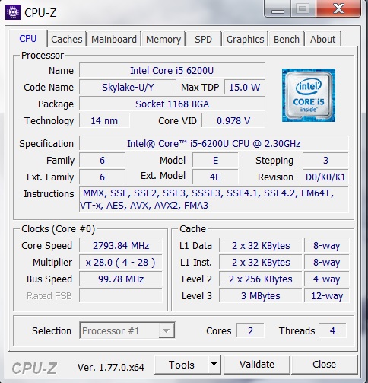Switch to the Caches tab
368x383 pixels.
[67, 39]
